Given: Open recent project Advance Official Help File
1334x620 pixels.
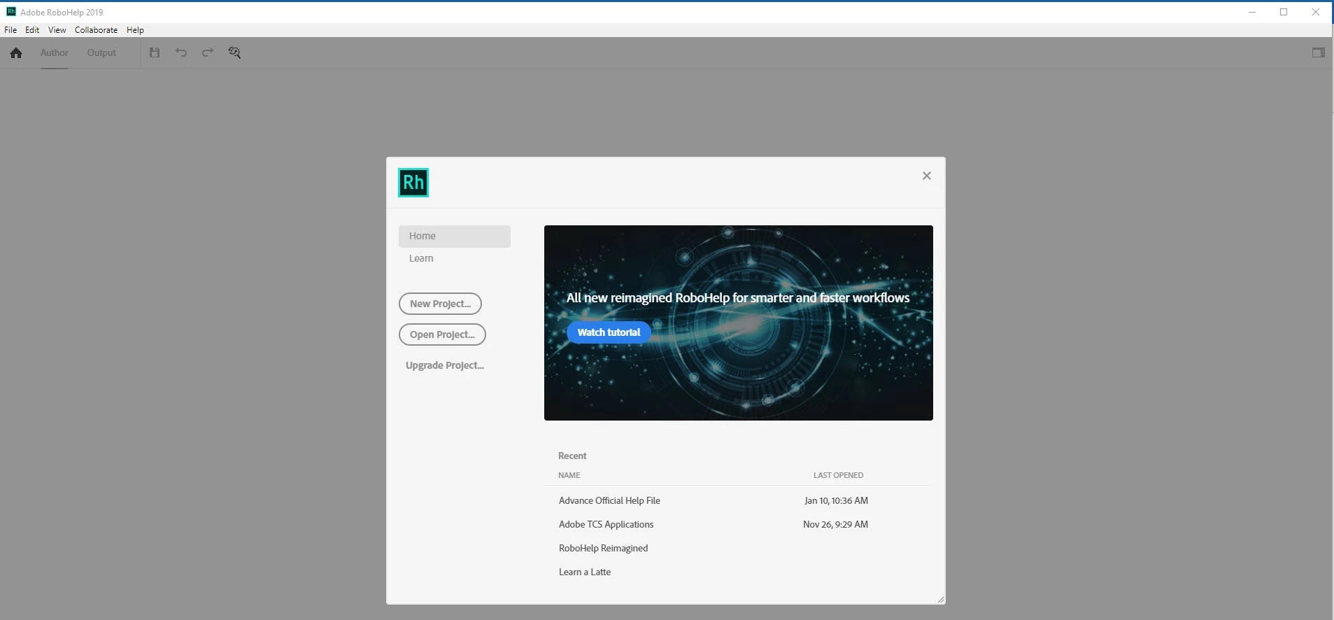Looking at the screenshot, I should (609, 500).
